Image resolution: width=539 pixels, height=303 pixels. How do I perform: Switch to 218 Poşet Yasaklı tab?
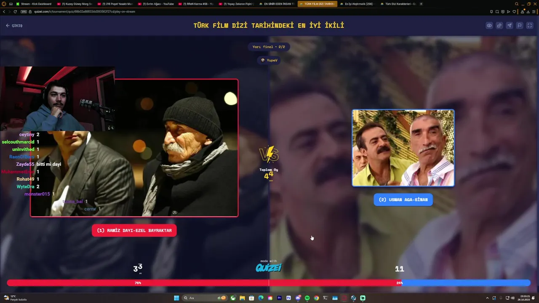click(x=115, y=4)
